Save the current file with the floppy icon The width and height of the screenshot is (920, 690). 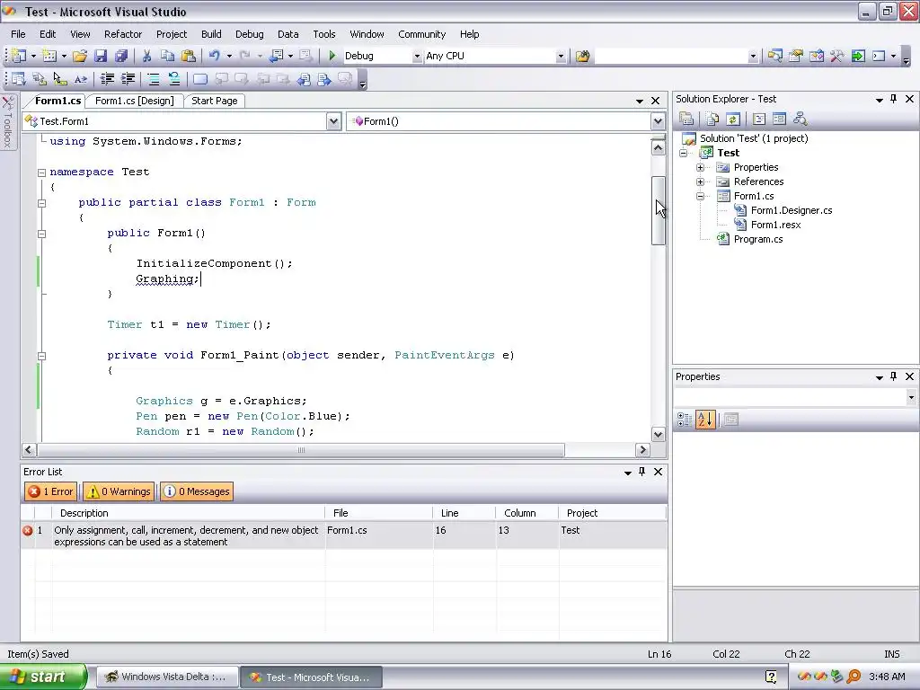click(101, 56)
